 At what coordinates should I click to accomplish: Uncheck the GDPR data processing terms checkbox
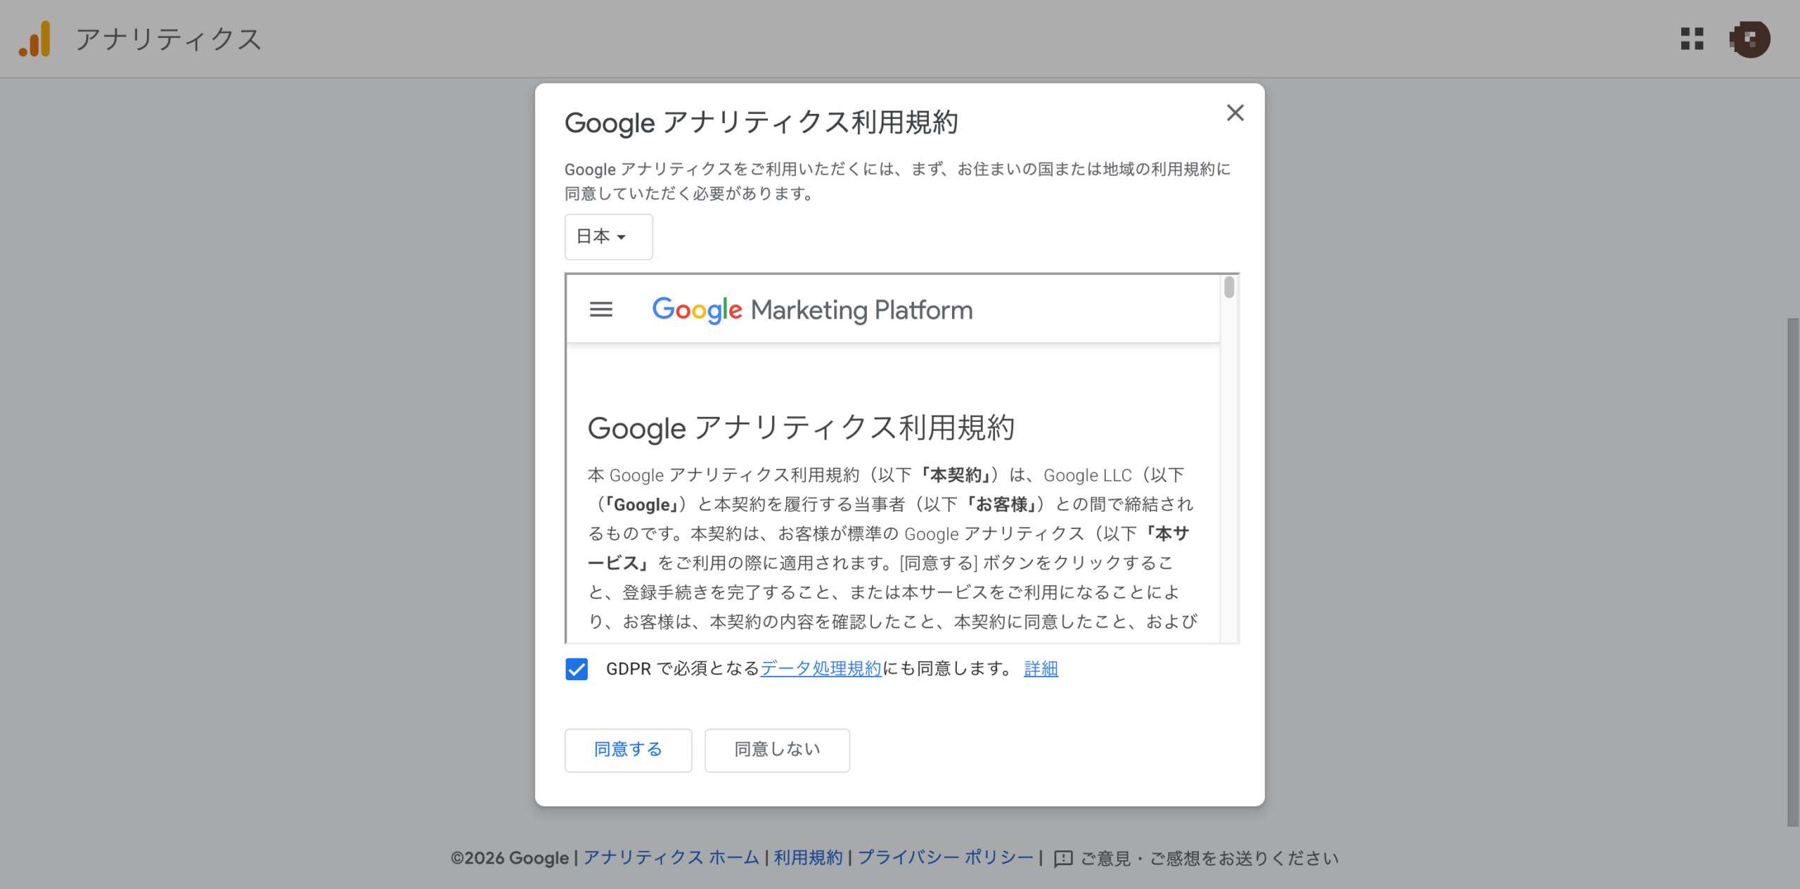(x=577, y=669)
